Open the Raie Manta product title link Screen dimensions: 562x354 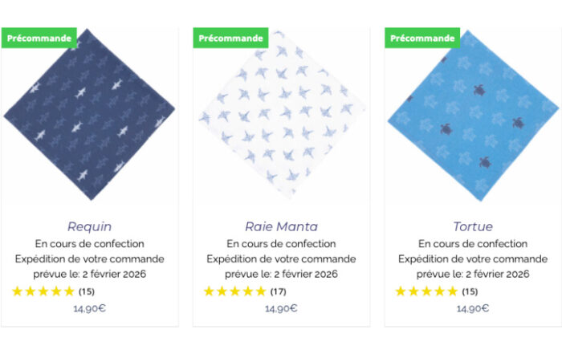tap(281, 226)
